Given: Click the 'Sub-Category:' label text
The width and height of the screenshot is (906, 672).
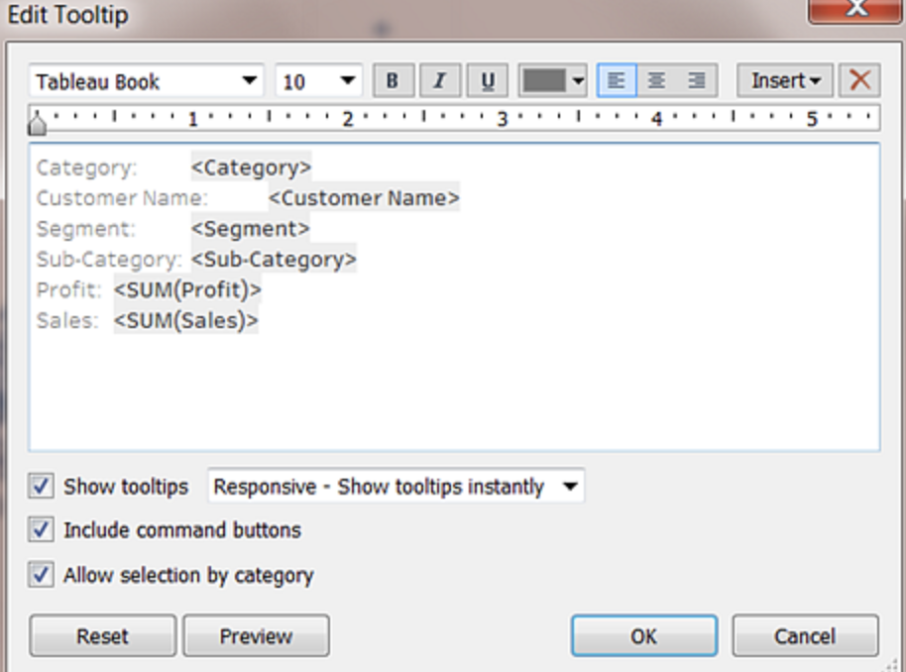Looking at the screenshot, I should (x=109, y=260).
